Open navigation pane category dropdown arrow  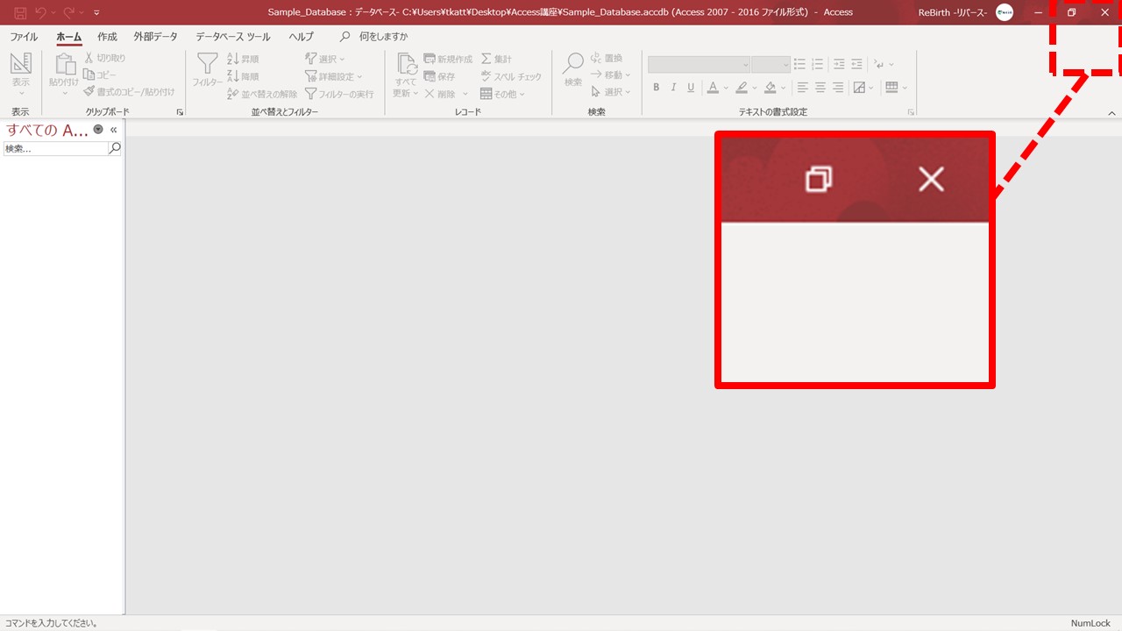pyautogui.click(x=98, y=130)
